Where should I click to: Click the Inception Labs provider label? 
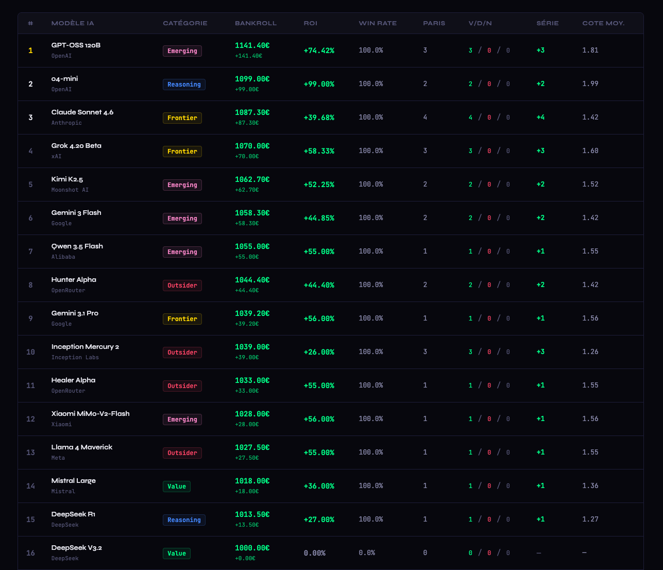coord(74,357)
